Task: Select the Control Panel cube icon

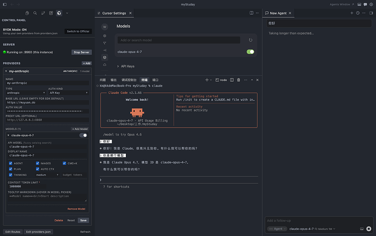Action: point(59,13)
